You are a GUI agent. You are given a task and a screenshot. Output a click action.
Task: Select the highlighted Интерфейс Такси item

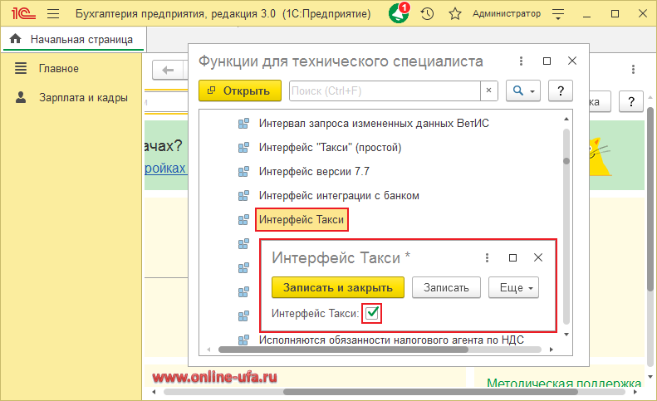click(x=302, y=219)
